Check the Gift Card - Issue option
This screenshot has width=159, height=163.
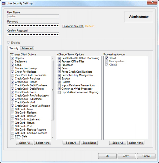click(x=13, y=109)
